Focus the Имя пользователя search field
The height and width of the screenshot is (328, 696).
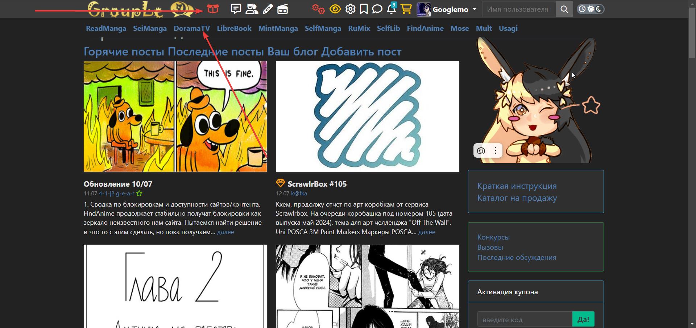click(x=519, y=9)
